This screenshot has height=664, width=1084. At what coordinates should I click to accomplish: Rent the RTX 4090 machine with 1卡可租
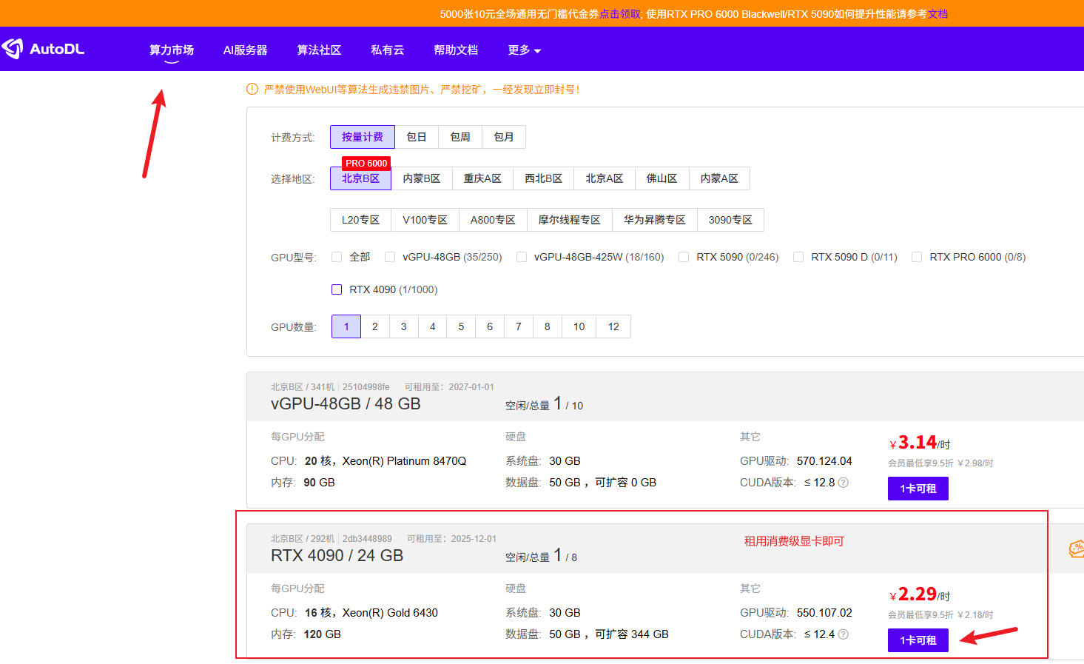918,640
